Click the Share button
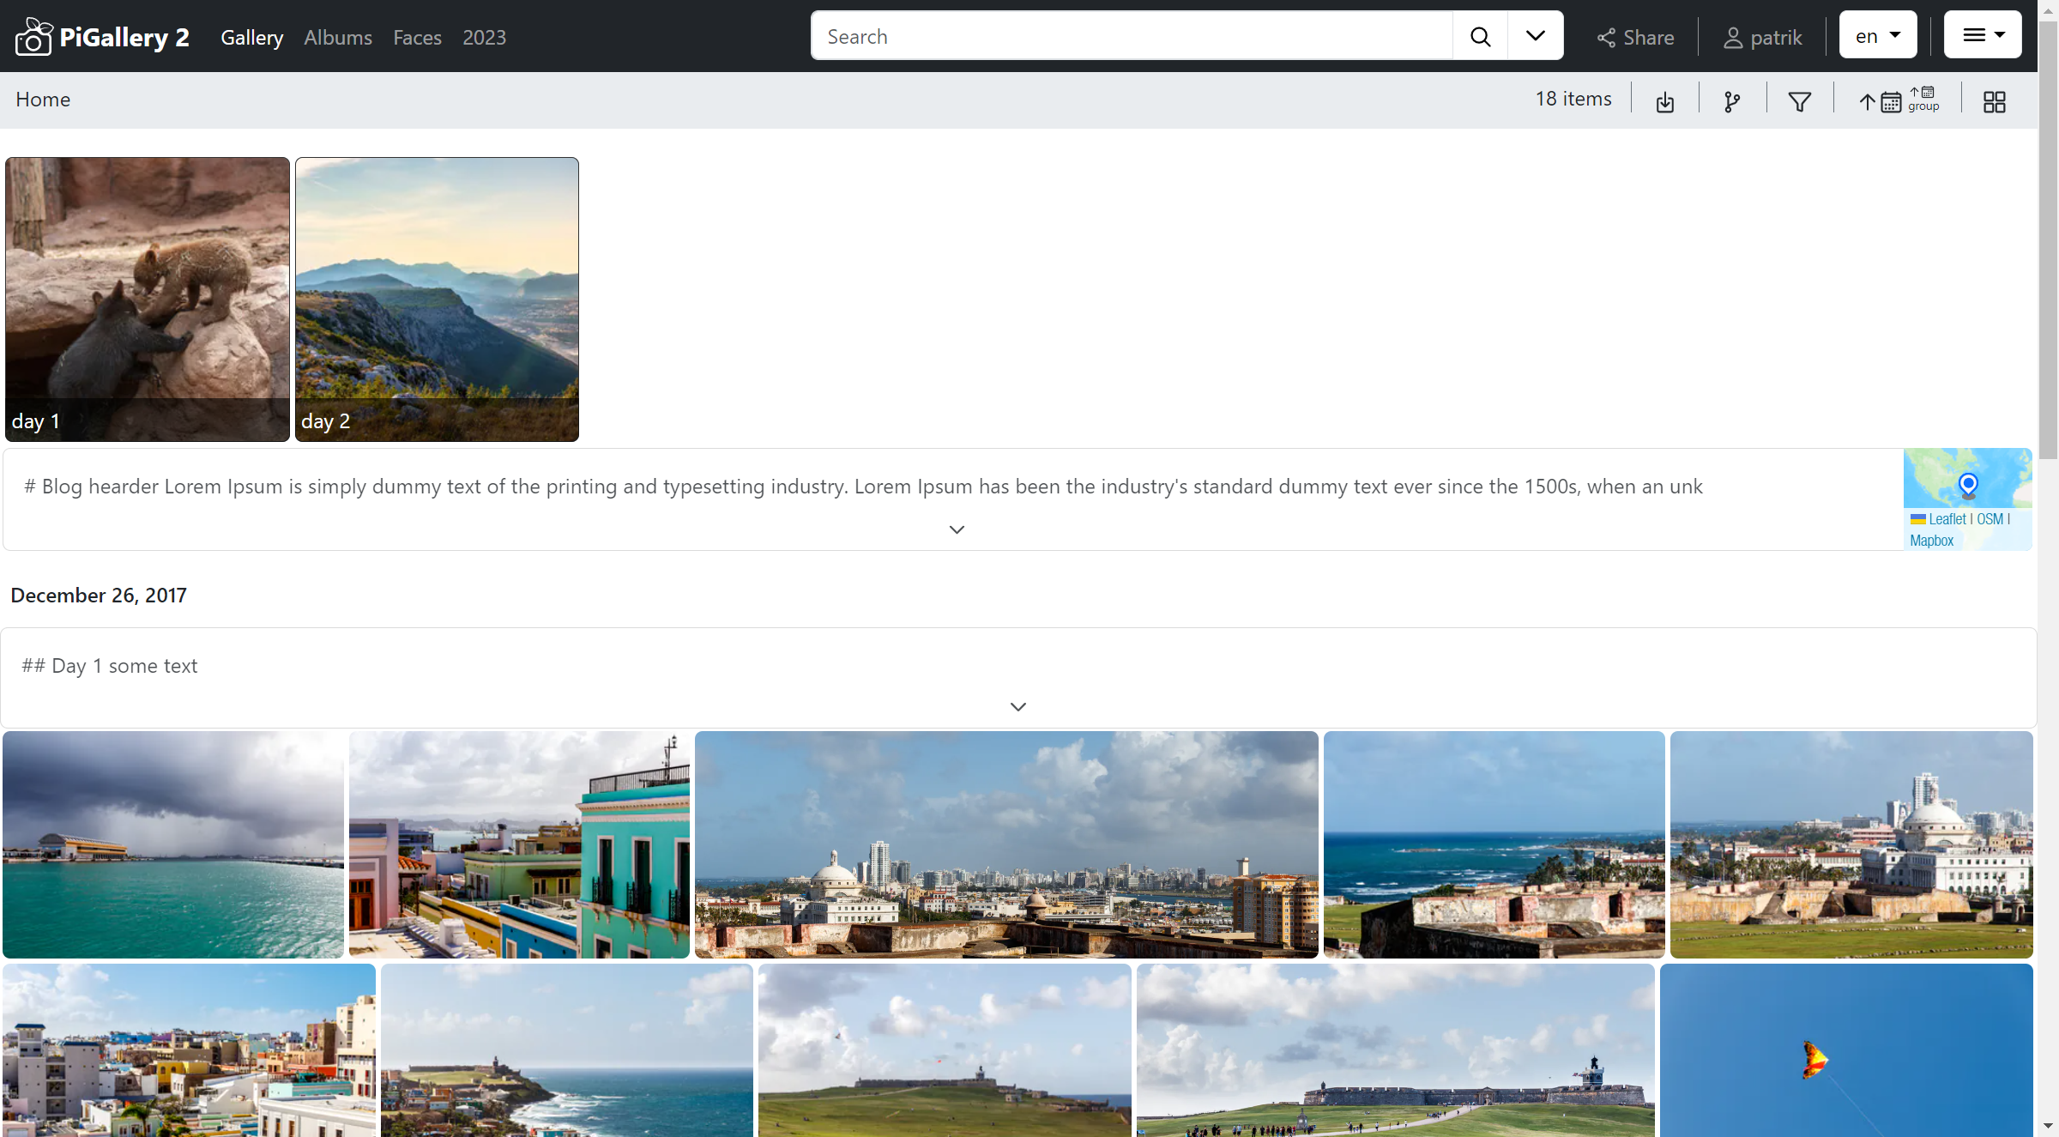Viewport: 2059px width, 1137px height. coord(1635,38)
